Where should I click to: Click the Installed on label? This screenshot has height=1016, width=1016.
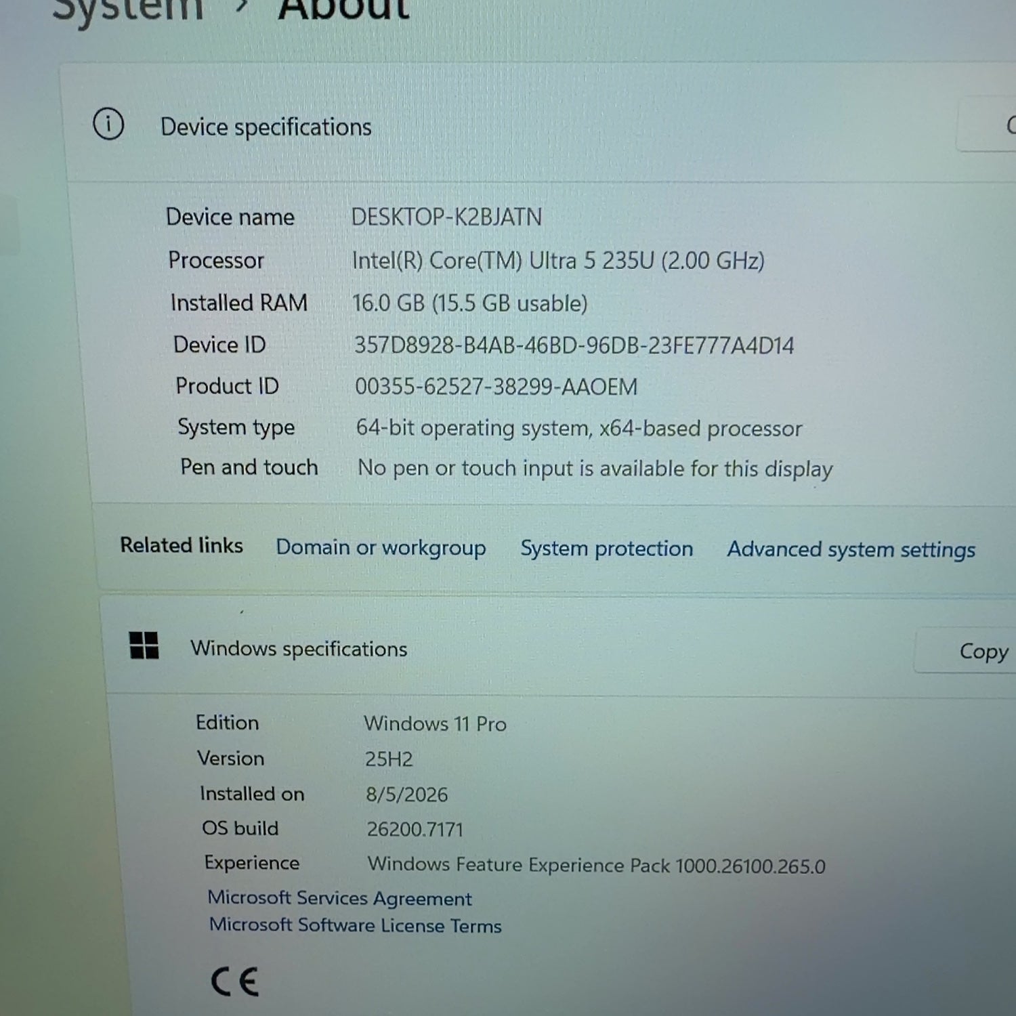tap(252, 794)
